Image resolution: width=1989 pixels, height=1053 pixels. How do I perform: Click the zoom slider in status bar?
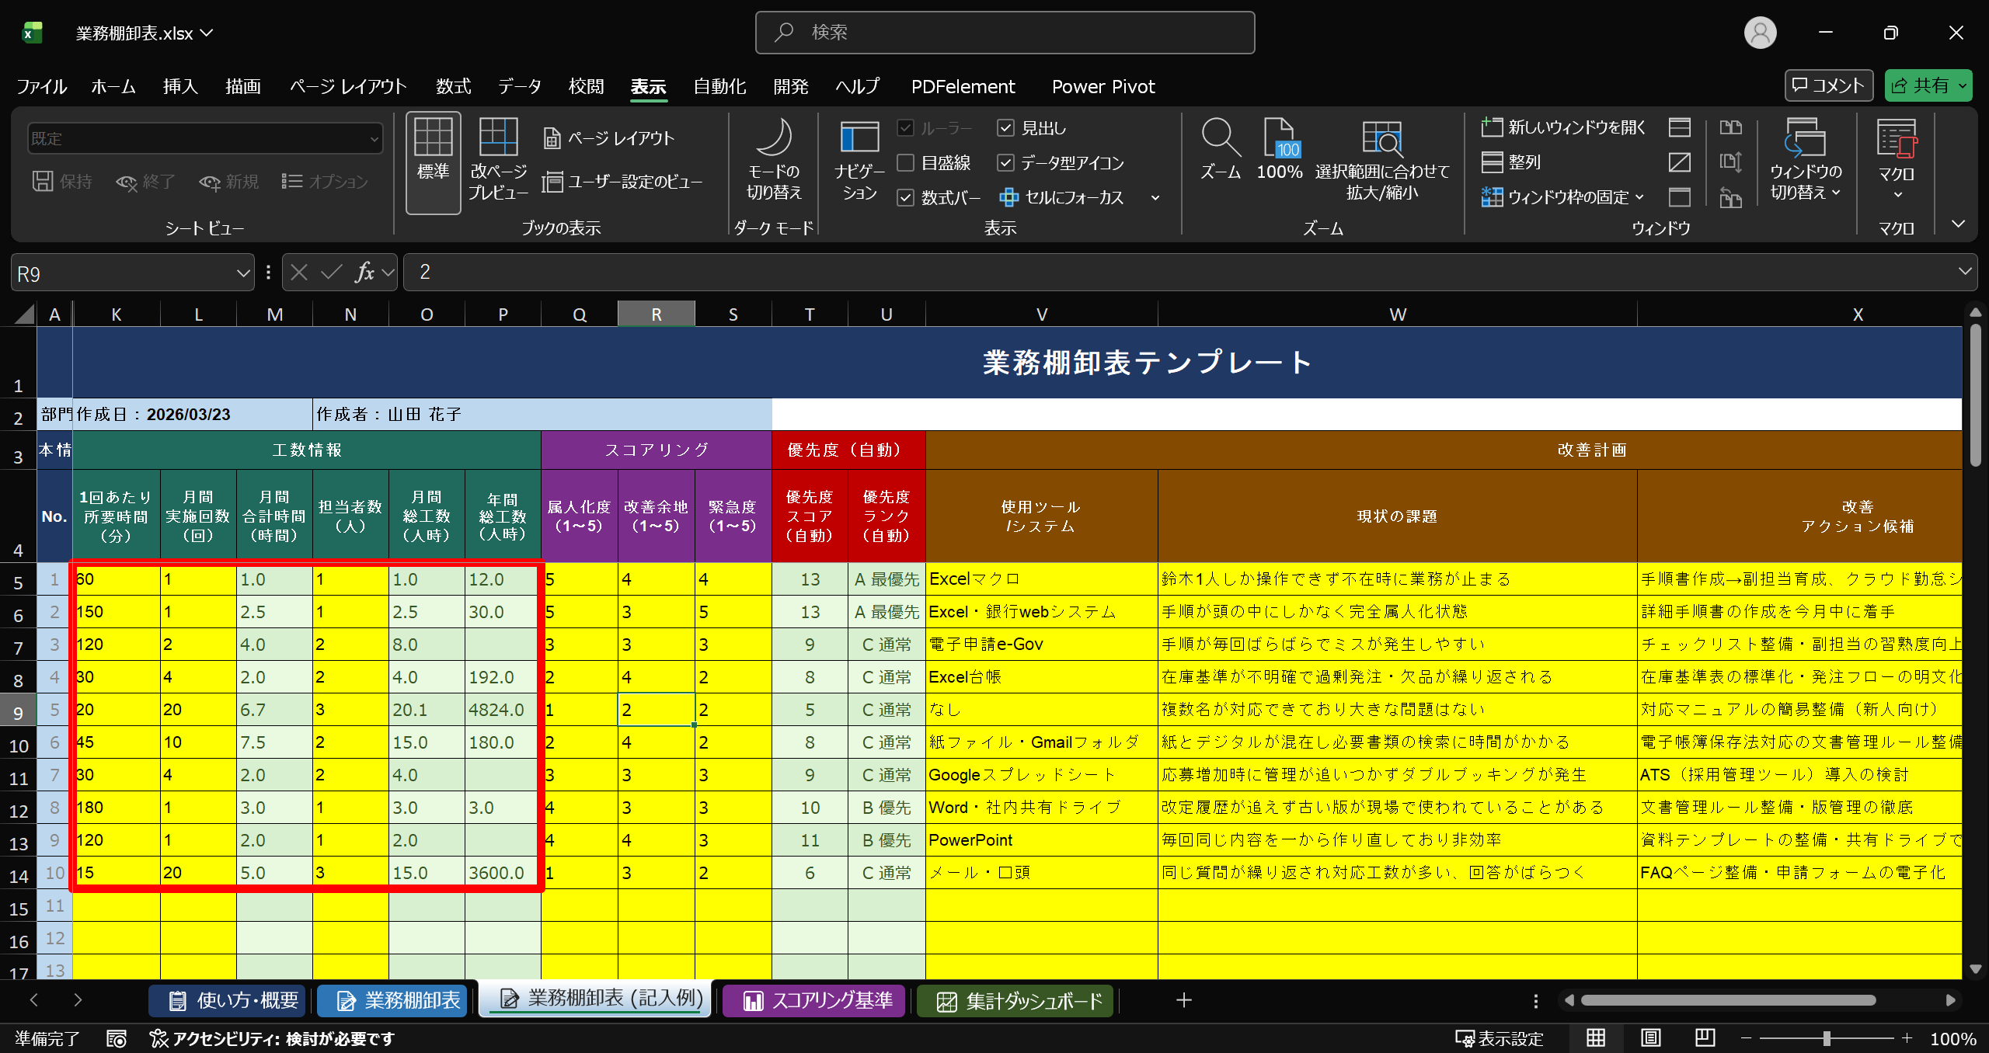(x=1826, y=1038)
